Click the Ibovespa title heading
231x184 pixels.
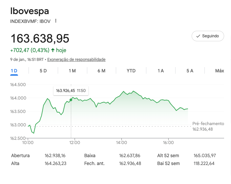pos(30,11)
